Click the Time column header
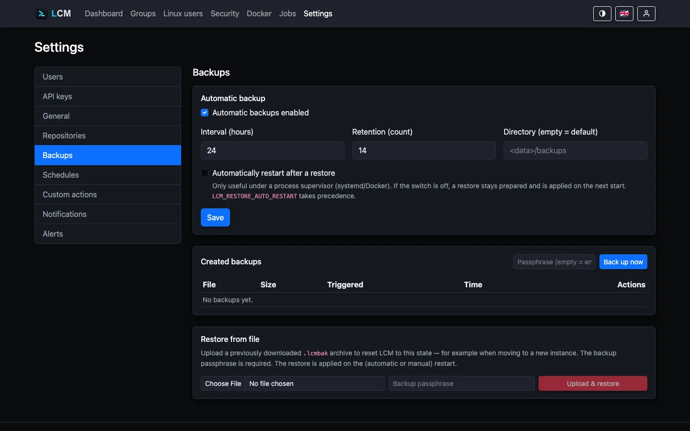Viewport: 690px width, 431px height. [473, 284]
